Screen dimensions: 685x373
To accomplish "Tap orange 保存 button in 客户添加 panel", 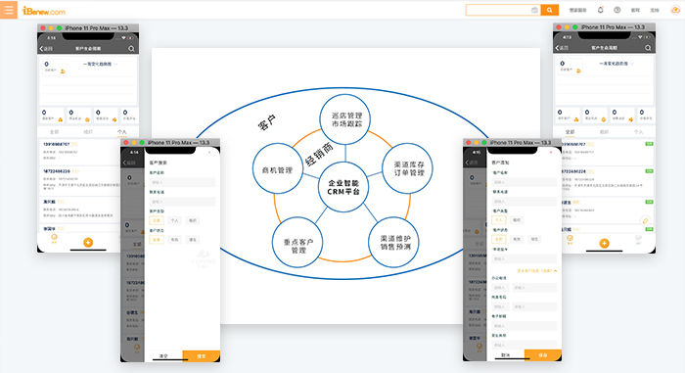I will [x=543, y=355].
